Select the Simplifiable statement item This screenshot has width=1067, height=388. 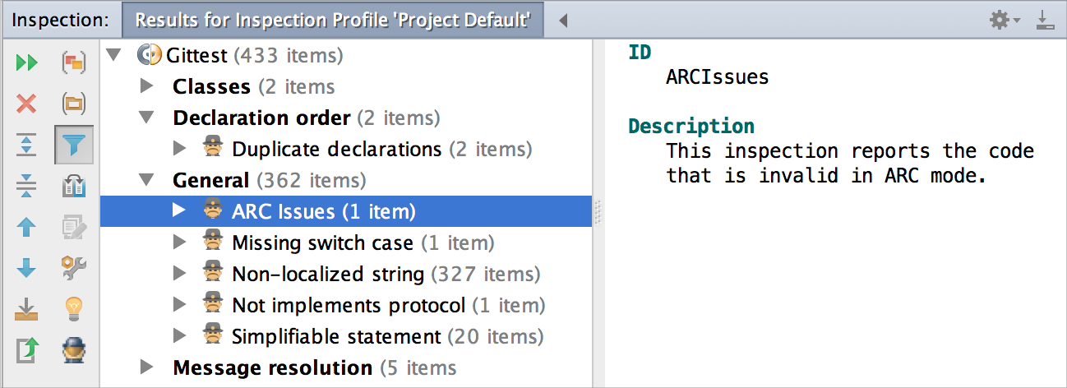(x=336, y=336)
